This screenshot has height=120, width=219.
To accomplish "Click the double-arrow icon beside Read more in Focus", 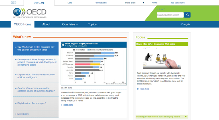I will point(138,89).
